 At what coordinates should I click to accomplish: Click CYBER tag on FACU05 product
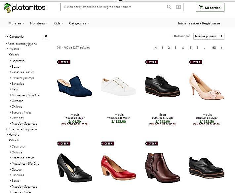click(63, 62)
